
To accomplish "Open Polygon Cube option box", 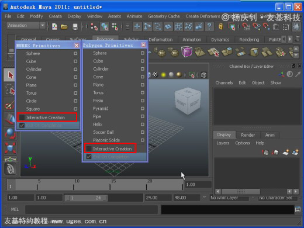I will tap(143, 61).
